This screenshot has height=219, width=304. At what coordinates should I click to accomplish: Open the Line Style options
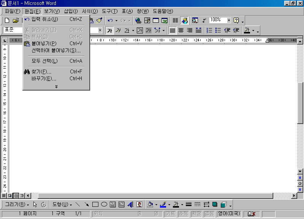pyautogui.click(x=188, y=205)
